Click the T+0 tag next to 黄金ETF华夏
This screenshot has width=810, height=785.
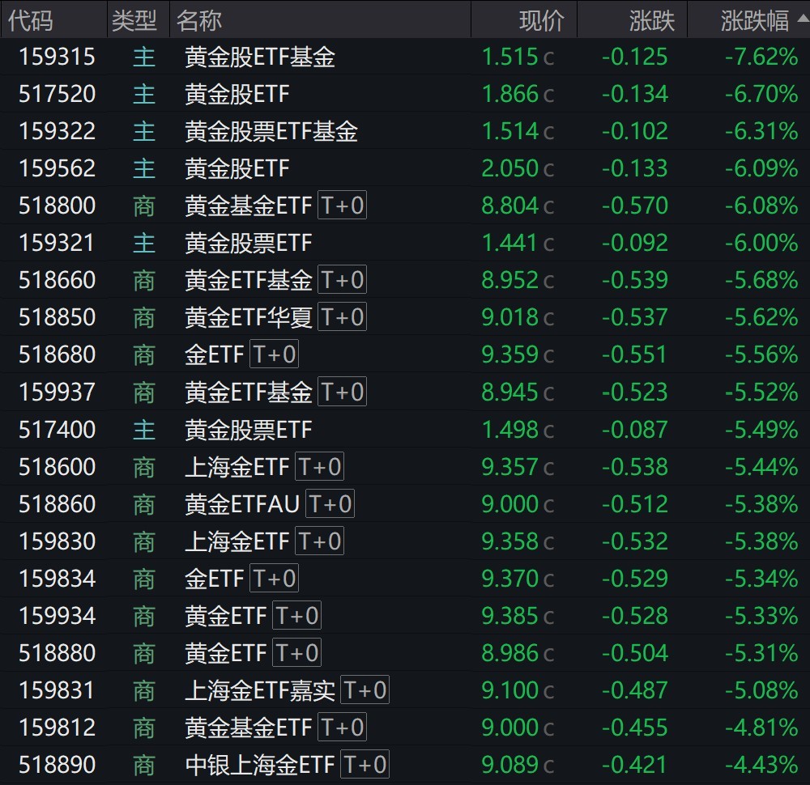click(342, 317)
